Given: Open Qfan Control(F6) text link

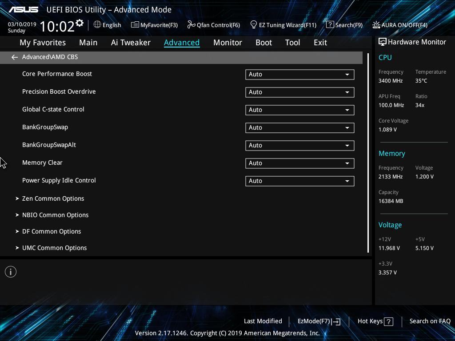Looking at the screenshot, I should (218, 25).
